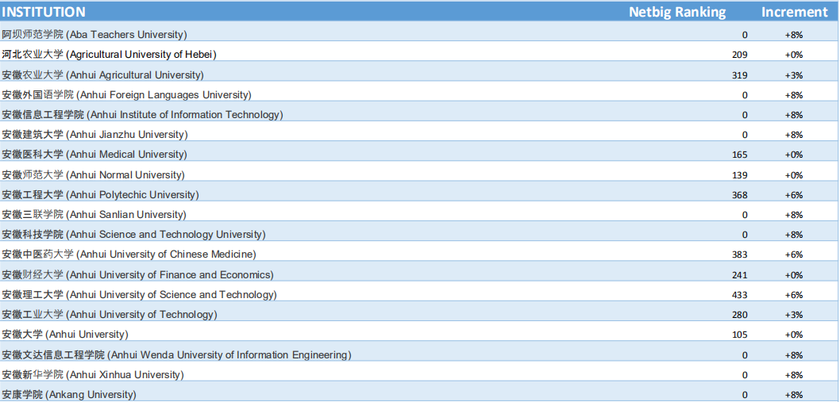Click Anhui Normal University's ranking 139
The image size is (840, 402).
tap(739, 175)
